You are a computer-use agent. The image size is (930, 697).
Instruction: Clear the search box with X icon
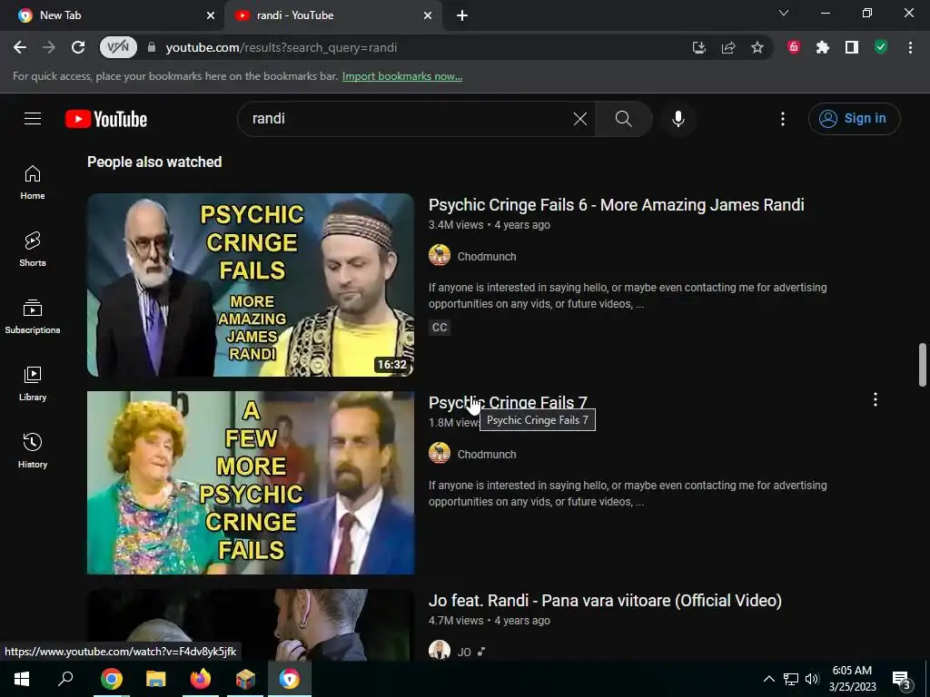(x=580, y=119)
